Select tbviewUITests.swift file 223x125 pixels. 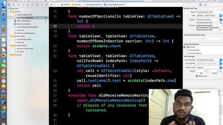click(25, 49)
